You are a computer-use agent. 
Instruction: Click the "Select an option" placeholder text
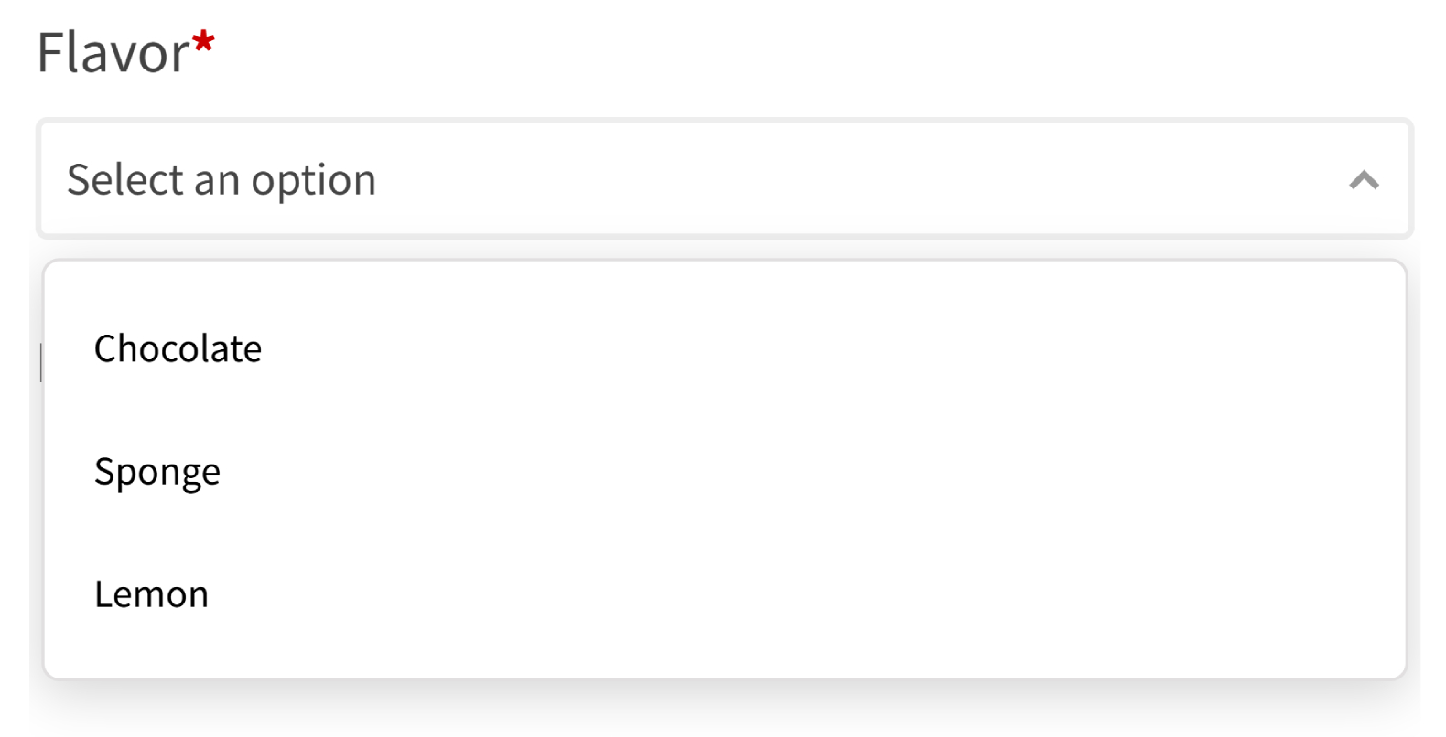pyautogui.click(x=221, y=179)
